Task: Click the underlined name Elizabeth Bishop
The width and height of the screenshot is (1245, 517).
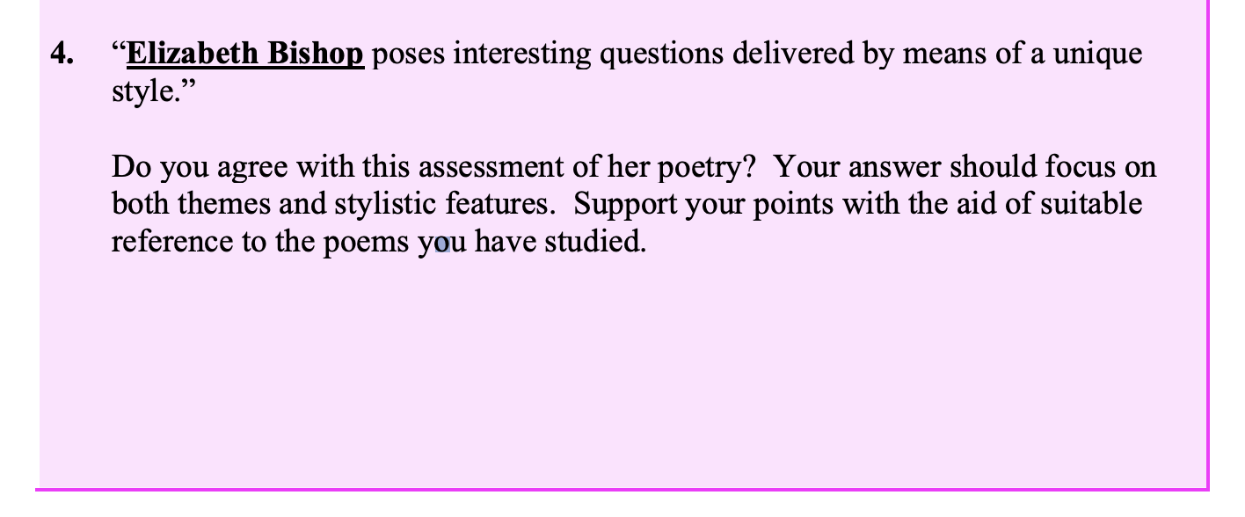Action: point(245,55)
